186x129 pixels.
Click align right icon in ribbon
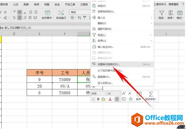pos(25,18)
